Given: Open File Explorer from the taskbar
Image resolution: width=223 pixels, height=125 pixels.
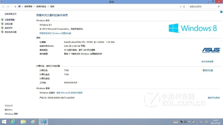Looking at the screenshot, I should pos(23,122).
